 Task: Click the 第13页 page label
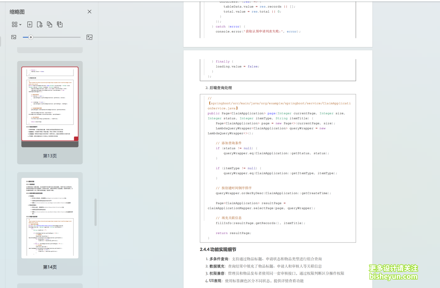50,156
